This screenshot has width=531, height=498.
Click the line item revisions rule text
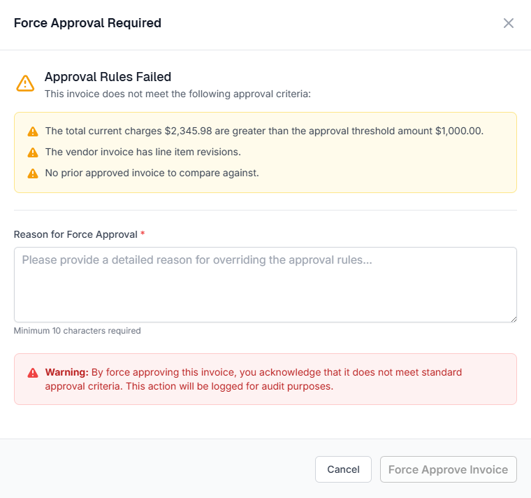click(143, 152)
